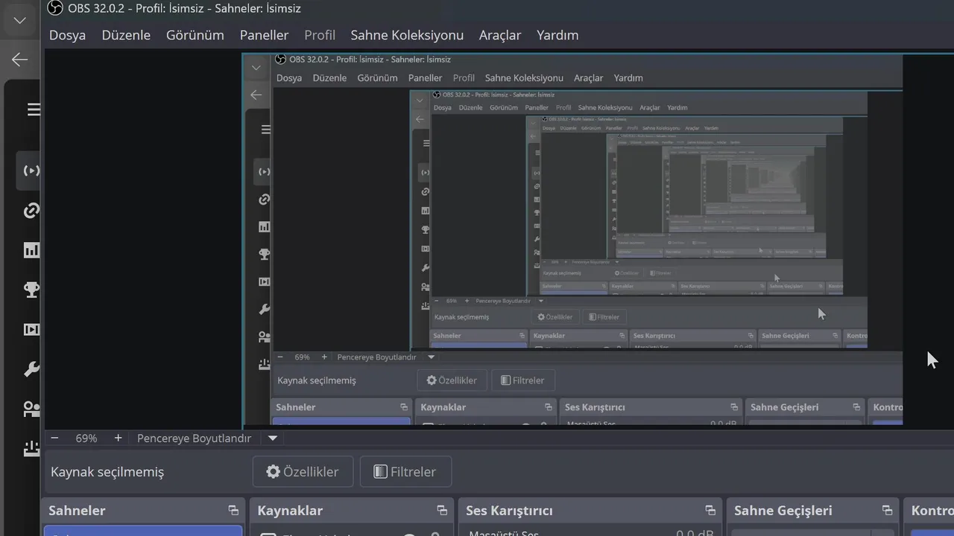Open the bar chart icon in sidebar
This screenshot has width=954, height=536.
pyautogui.click(x=31, y=250)
